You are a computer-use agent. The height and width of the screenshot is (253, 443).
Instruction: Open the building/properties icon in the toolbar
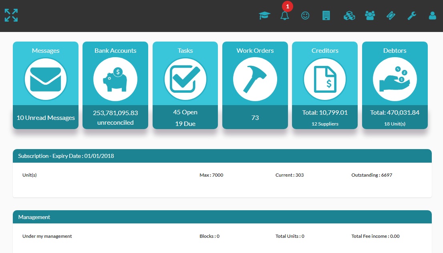[325, 15]
